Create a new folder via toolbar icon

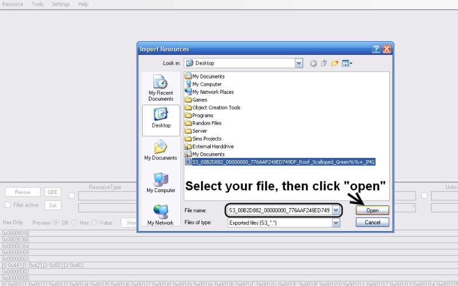(335, 63)
